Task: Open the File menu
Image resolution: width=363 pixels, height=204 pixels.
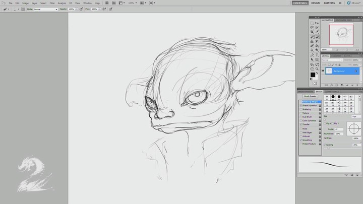Action: point(11,3)
